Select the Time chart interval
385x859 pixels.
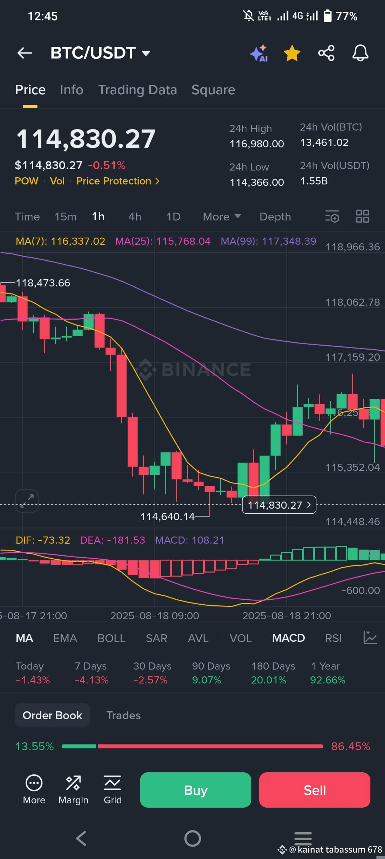click(27, 217)
